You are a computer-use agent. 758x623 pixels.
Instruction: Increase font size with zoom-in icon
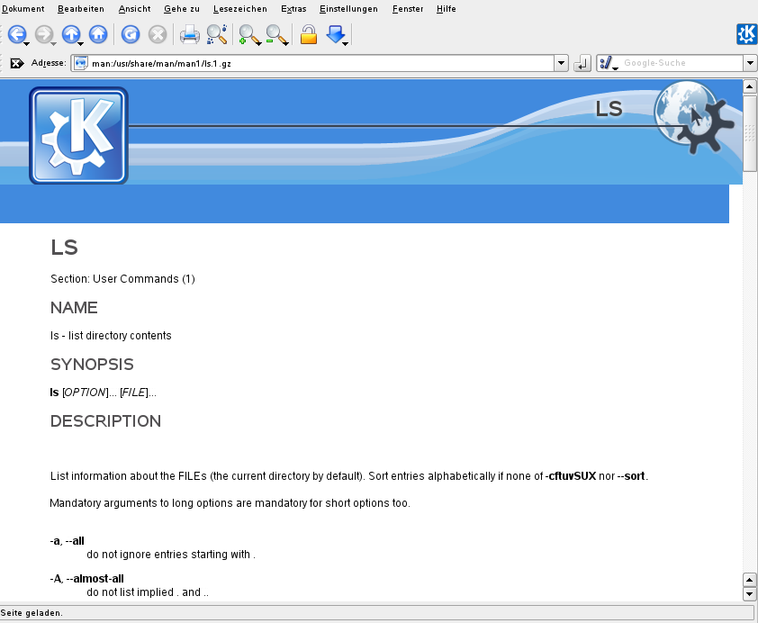click(x=248, y=35)
